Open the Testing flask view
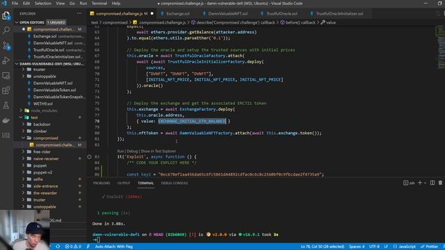This screenshot has width=445, height=250. (6, 106)
